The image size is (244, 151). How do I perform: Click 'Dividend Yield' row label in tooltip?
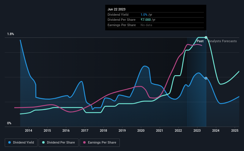[x=118, y=15]
